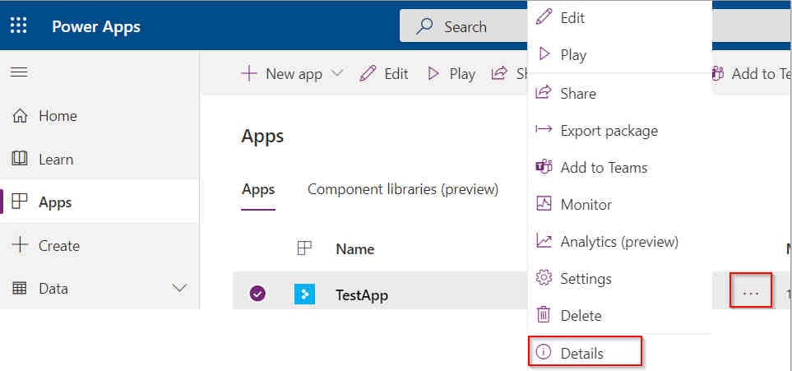Click into the Search box
This screenshot has width=792, height=371.
coord(464,26)
